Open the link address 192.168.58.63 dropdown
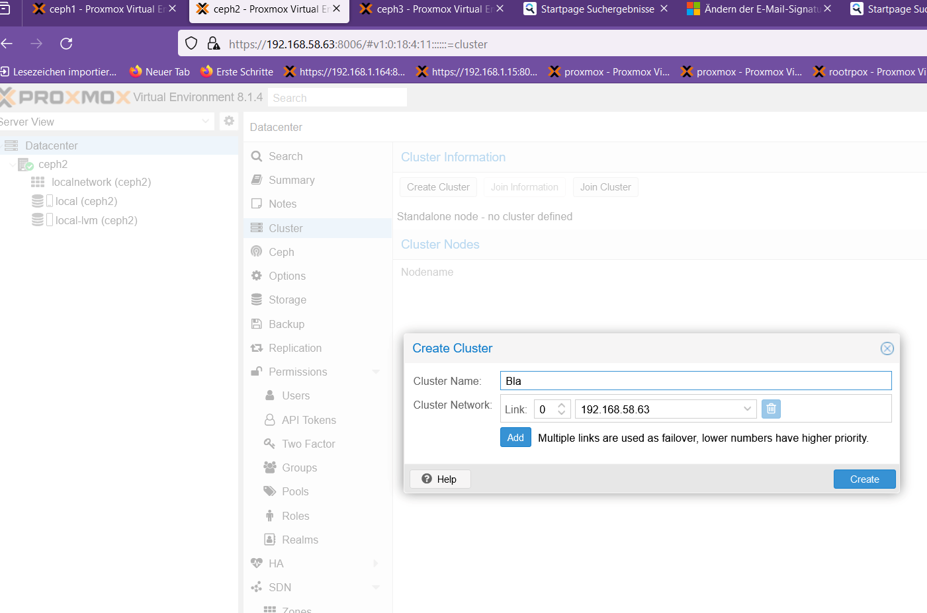The height and width of the screenshot is (613, 927). (747, 409)
